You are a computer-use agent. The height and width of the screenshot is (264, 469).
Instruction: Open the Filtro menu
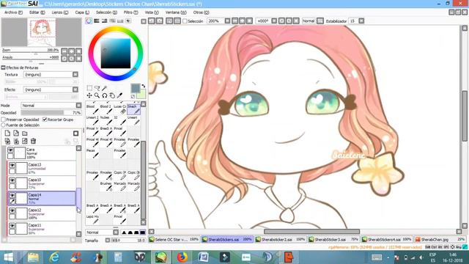click(130, 12)
